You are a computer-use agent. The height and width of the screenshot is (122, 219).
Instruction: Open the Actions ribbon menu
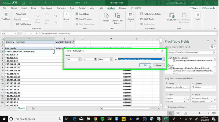pos(131,17)
